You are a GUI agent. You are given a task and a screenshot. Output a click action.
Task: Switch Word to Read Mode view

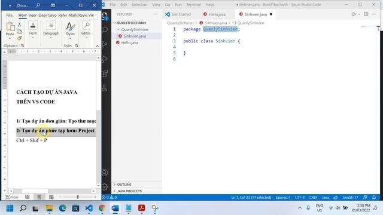pyautogui.click(x=28, y=196)
